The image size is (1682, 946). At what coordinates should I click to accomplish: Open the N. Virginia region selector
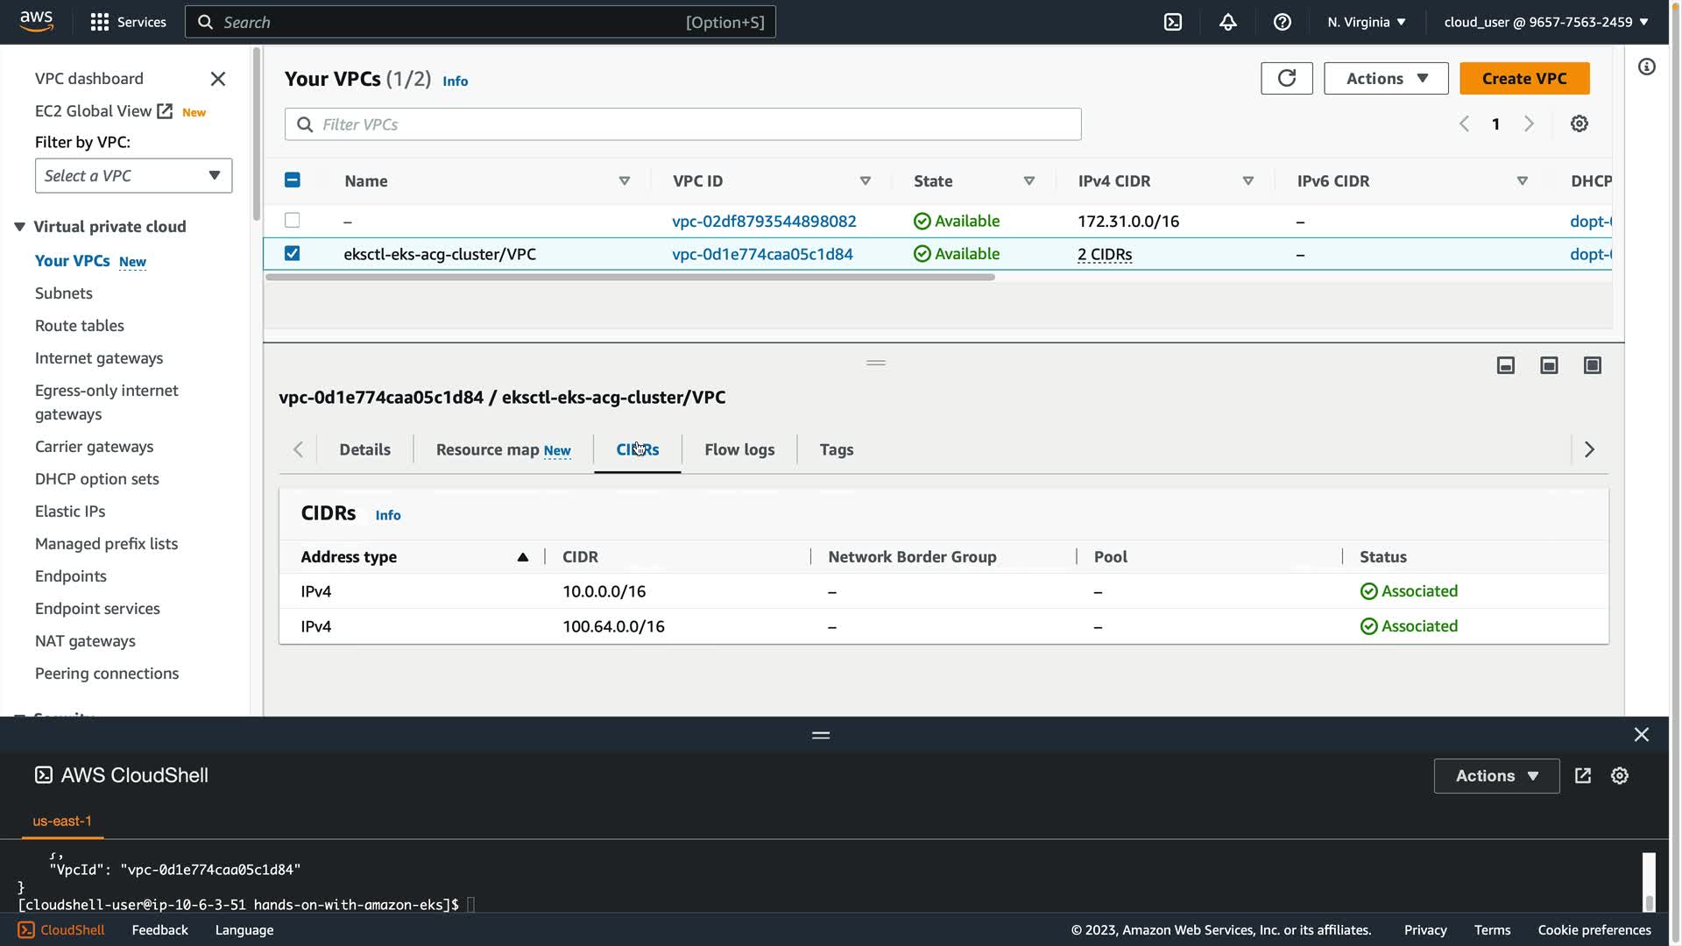(1366, 22)
